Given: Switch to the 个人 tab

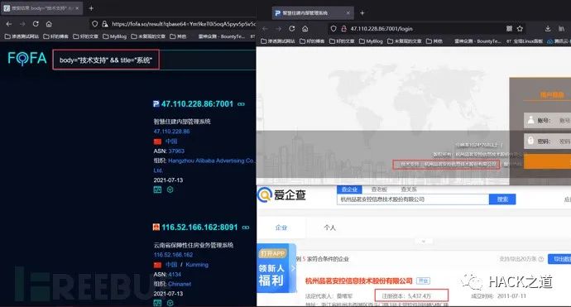Looking at the screenshot, I should (329, 228).
